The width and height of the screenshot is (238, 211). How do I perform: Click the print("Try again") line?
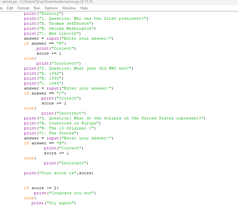point(53,203)
